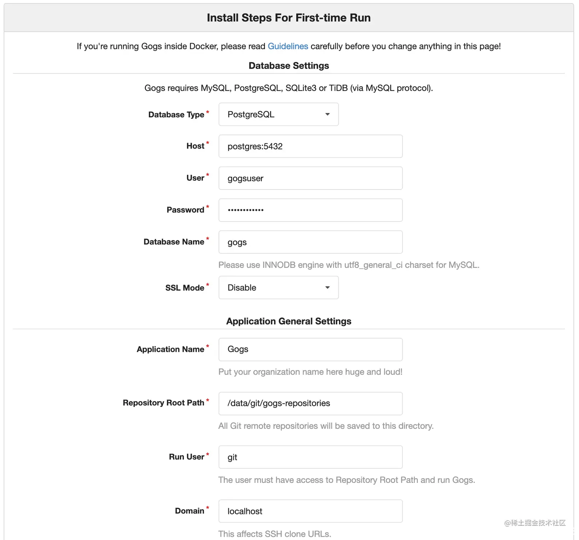Open the Guidelines link
The width and height of the screenshot is (579, 540).
(x=288, y=46)
